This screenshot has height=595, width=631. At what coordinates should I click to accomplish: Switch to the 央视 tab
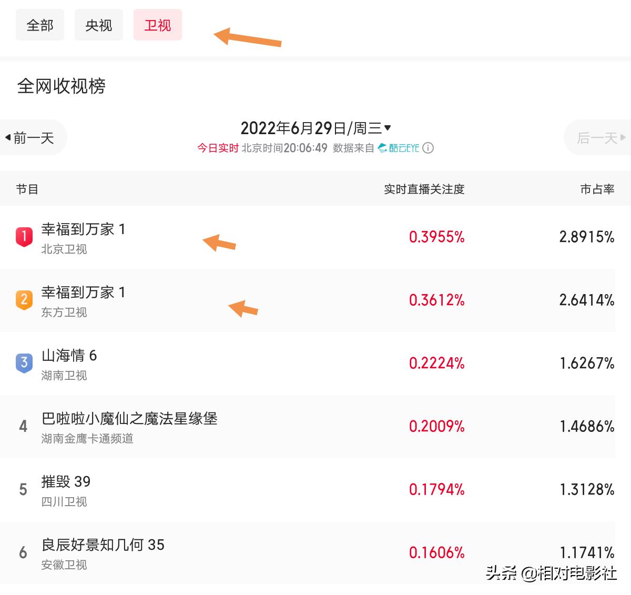pos(98,25)
